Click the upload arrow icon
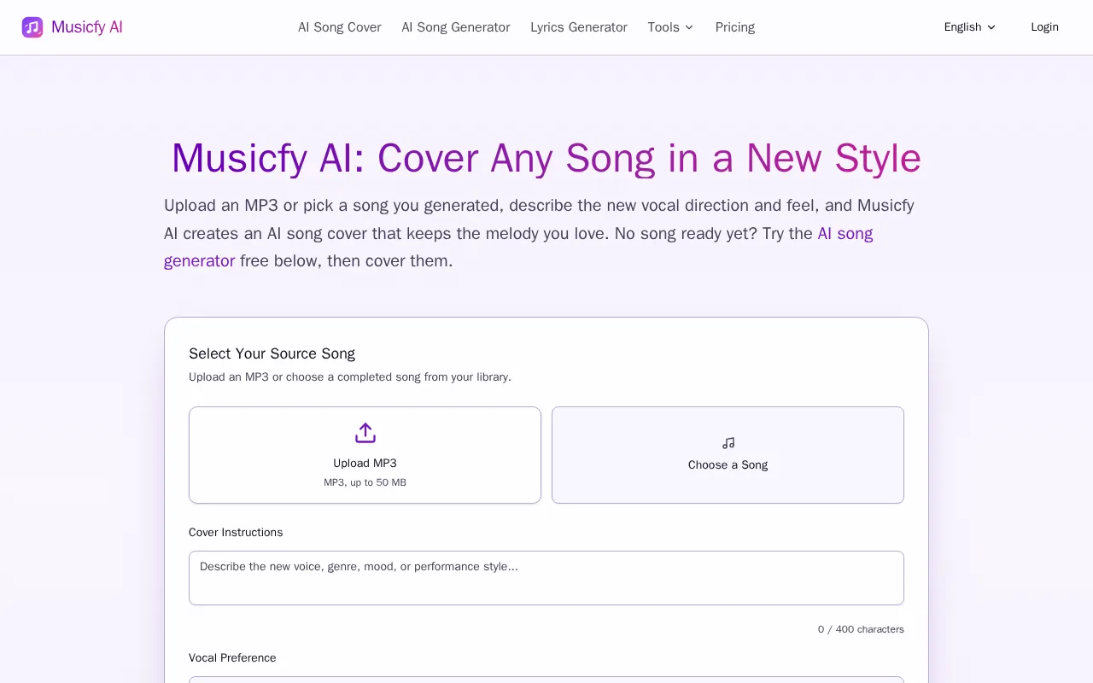 click(x=365, y=433)
